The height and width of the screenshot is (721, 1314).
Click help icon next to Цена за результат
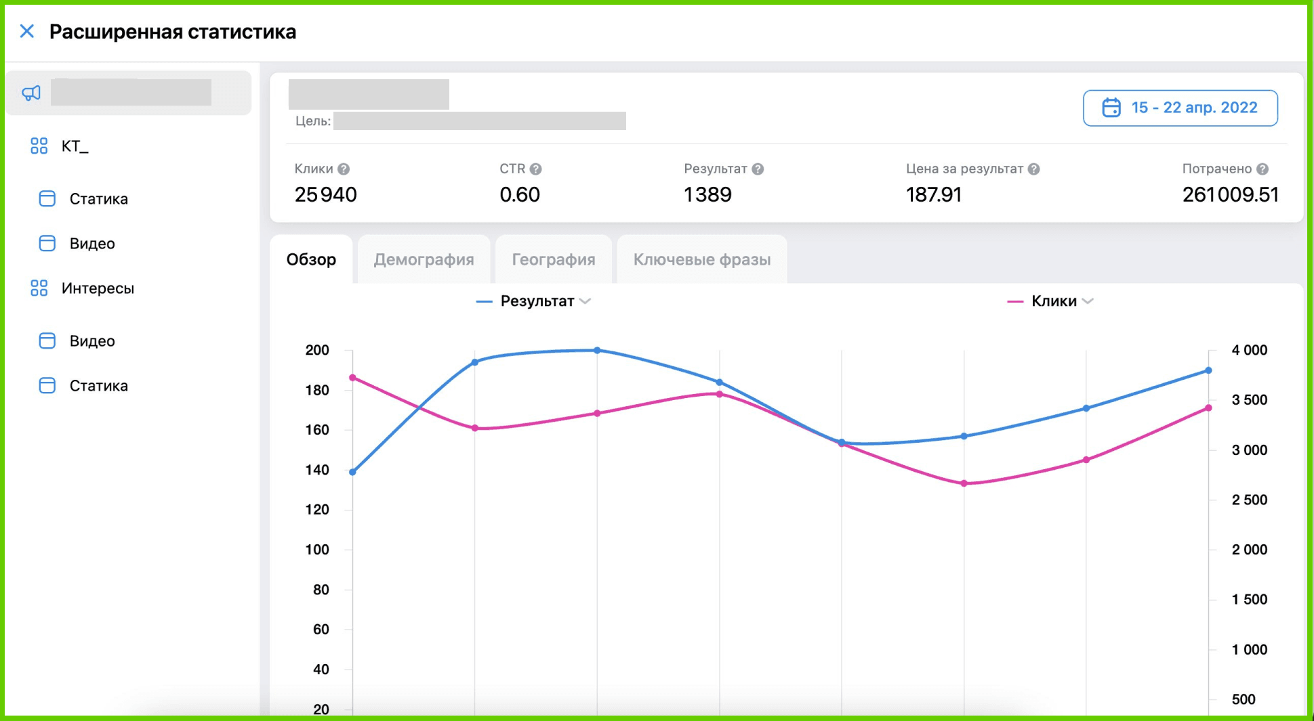pos(1033,169)
